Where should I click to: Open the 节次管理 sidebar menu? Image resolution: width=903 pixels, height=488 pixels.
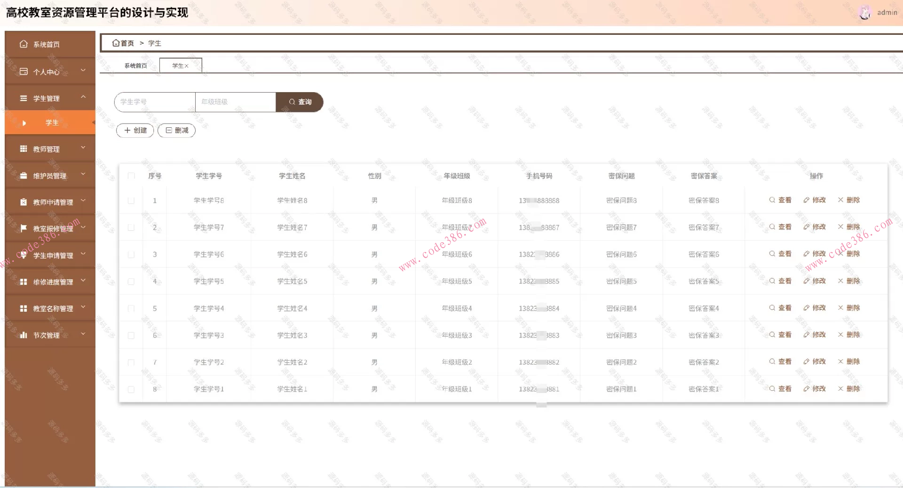(x=50, y=335)
